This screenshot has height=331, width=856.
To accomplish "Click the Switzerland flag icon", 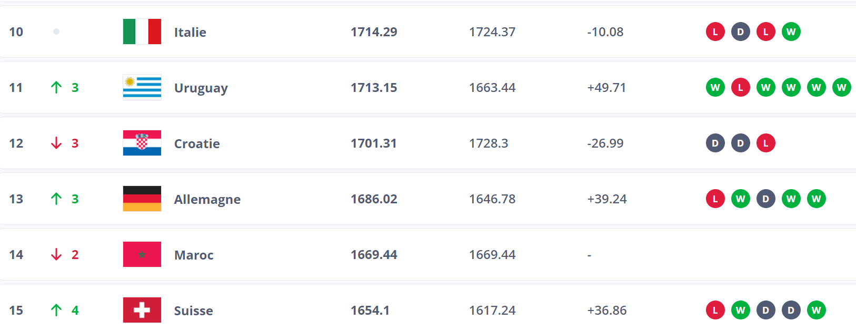I will pos(142,310).
